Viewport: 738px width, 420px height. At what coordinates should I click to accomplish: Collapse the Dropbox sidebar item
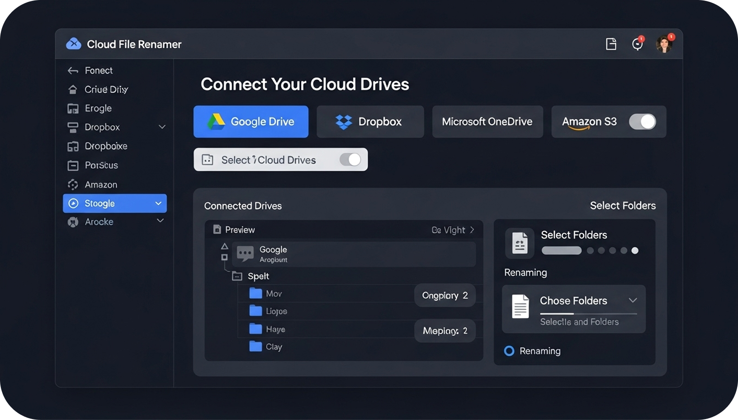coord(162,127)
